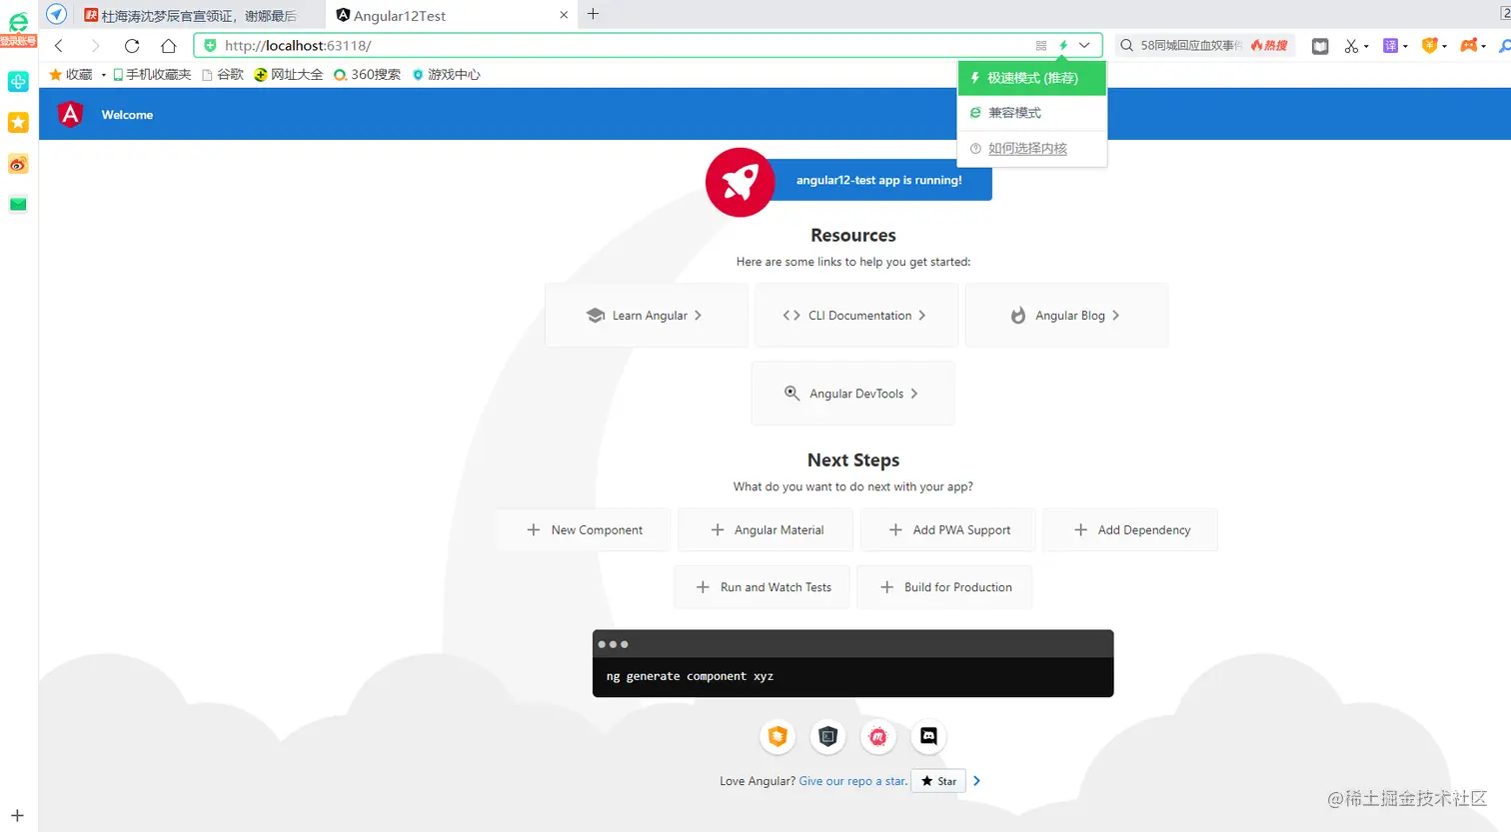1511x832 pixels.
Task: Click the rocket icon in app banner
Action: click(740, 182)
